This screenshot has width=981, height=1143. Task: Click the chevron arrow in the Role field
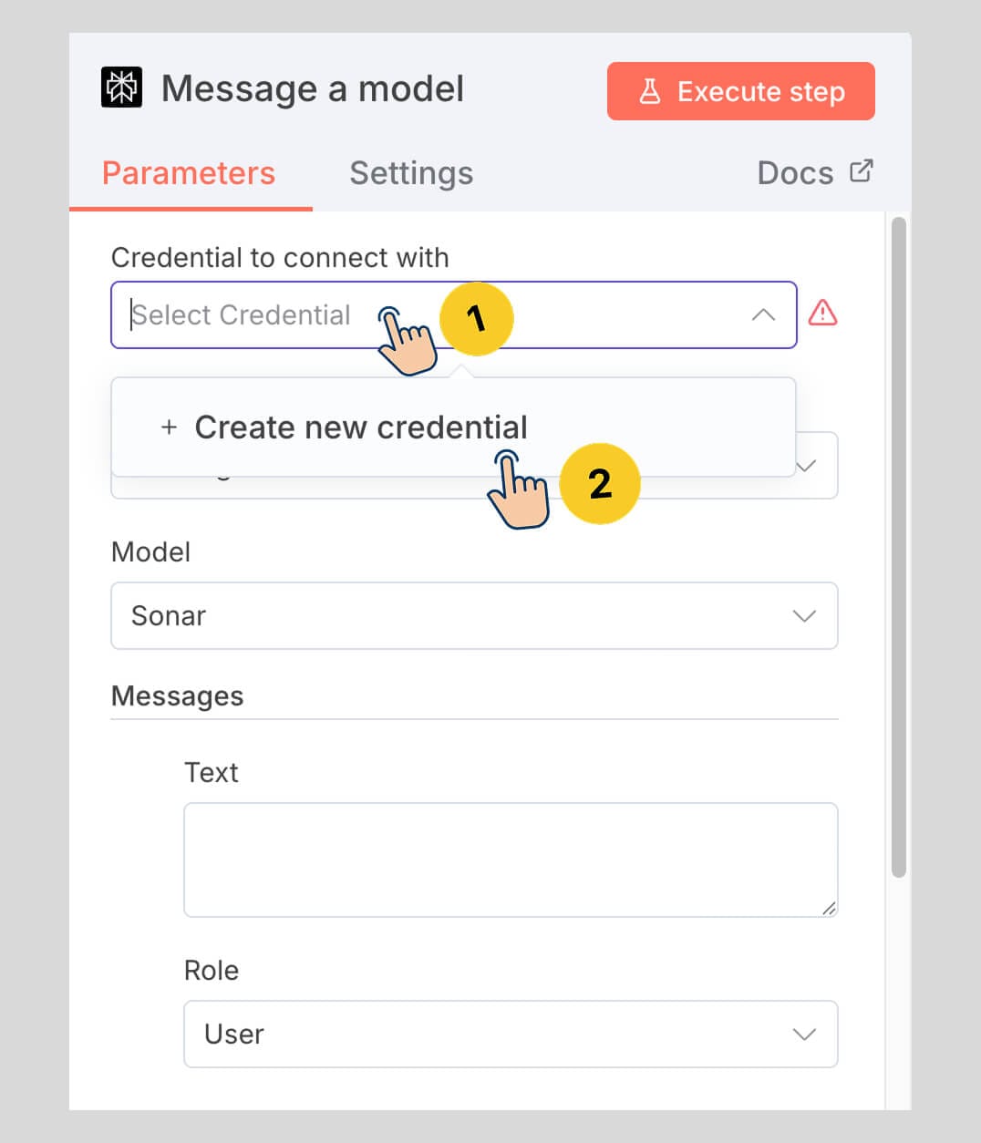(x=804, y=1035)
